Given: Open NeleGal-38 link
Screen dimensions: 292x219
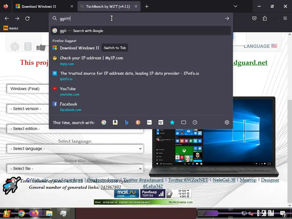Looking at the screenshot, I should (224, 180).
